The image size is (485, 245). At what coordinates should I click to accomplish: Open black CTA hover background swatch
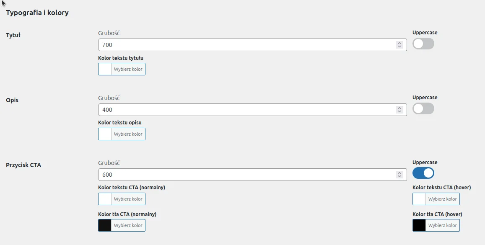[x=419, y=225]
